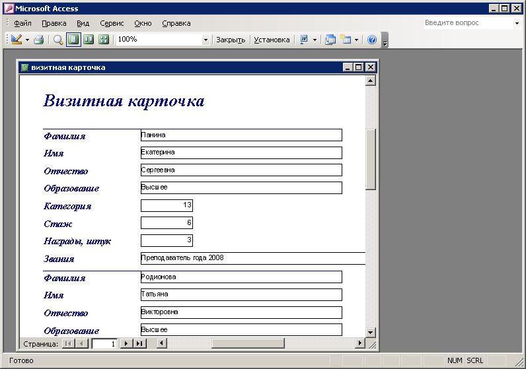
Task: Open the Файл menu
Action: pyautogui.click(x=23, y=24)
